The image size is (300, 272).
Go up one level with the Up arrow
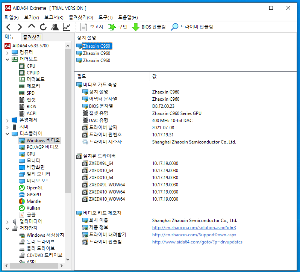(x=32, y=26)
